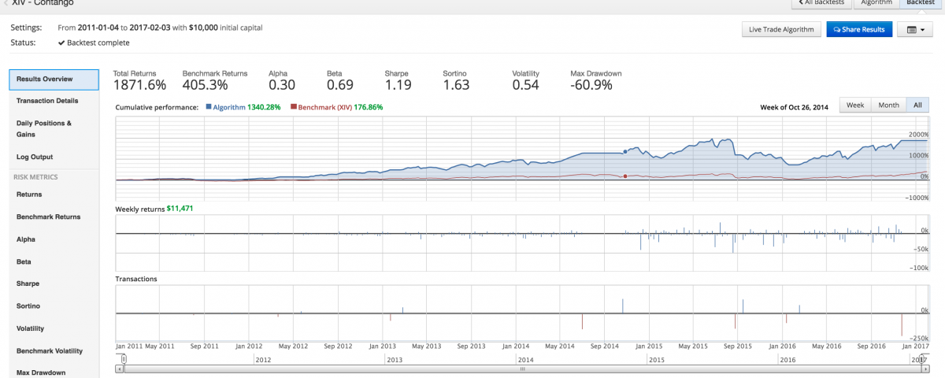Click the left handle of timeline range slider
The height and width of the screenshot is (378, 945).
pos(124,358)
